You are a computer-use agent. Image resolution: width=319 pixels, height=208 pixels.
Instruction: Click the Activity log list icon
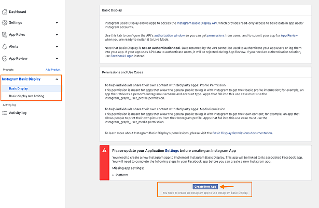click(5, 113)
